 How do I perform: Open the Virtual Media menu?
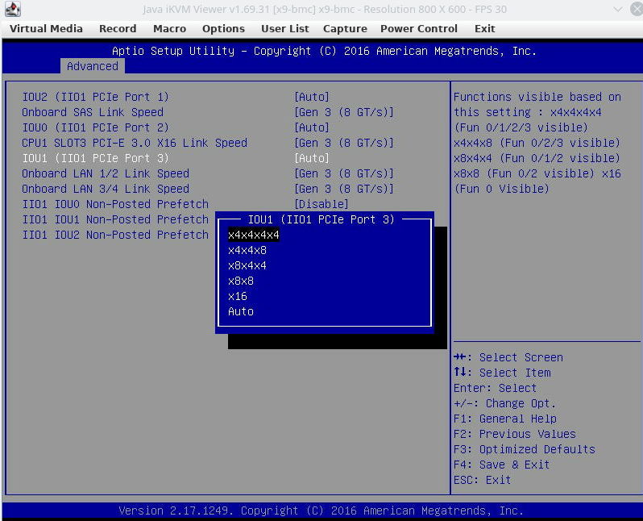point(46,29)
